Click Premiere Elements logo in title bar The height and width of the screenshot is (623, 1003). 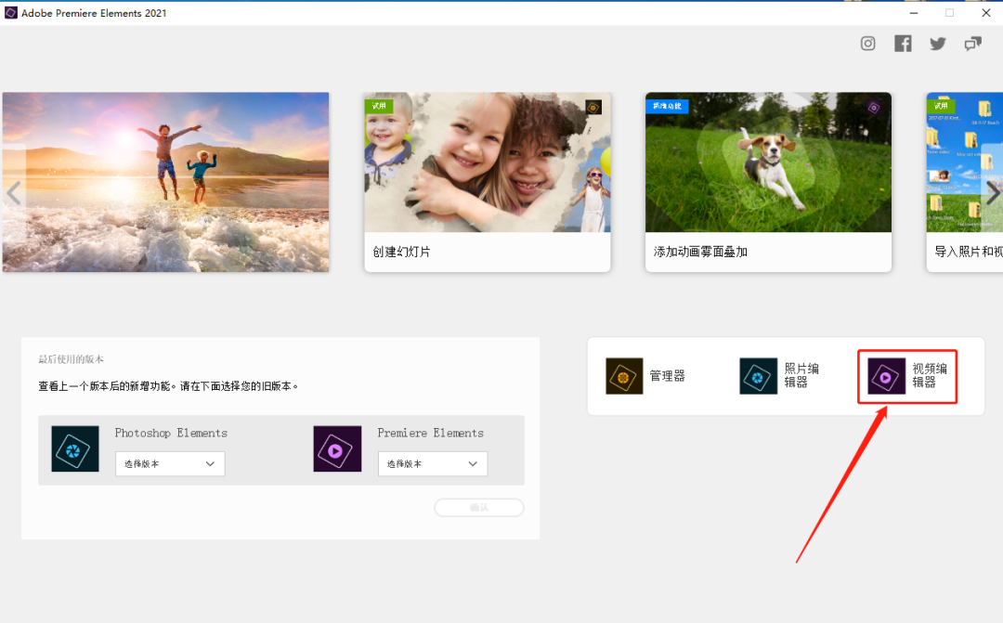click(11, 13)
